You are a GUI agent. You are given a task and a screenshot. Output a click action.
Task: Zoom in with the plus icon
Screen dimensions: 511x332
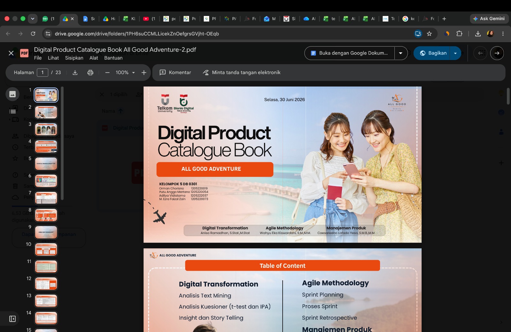point(144,72)
